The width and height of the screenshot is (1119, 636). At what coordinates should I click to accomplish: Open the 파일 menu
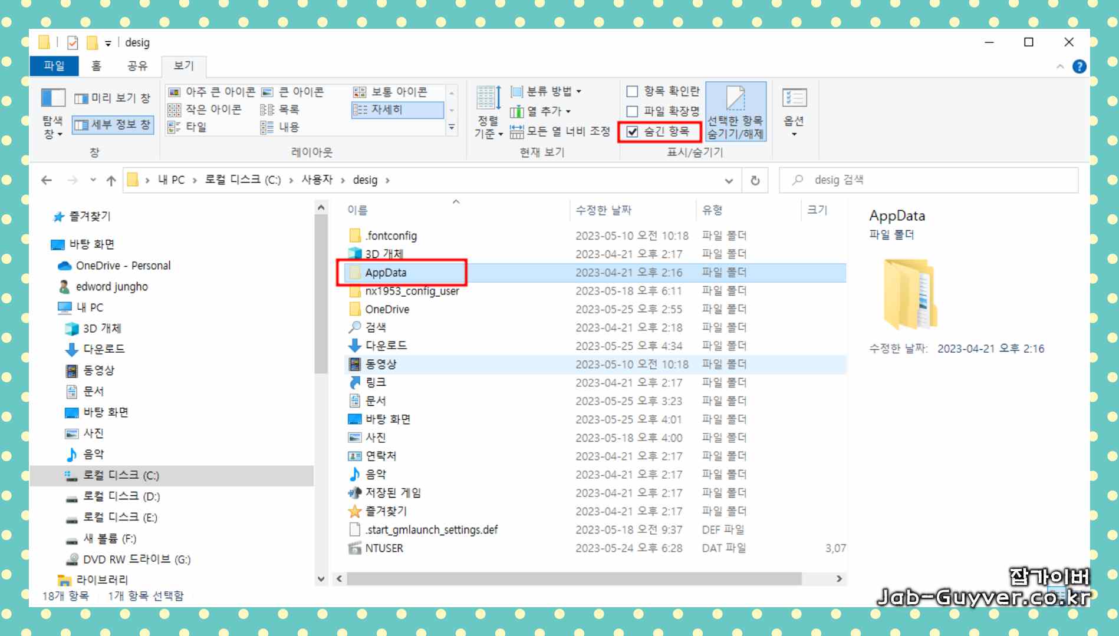pyautogui.click(x=54, y=66)
